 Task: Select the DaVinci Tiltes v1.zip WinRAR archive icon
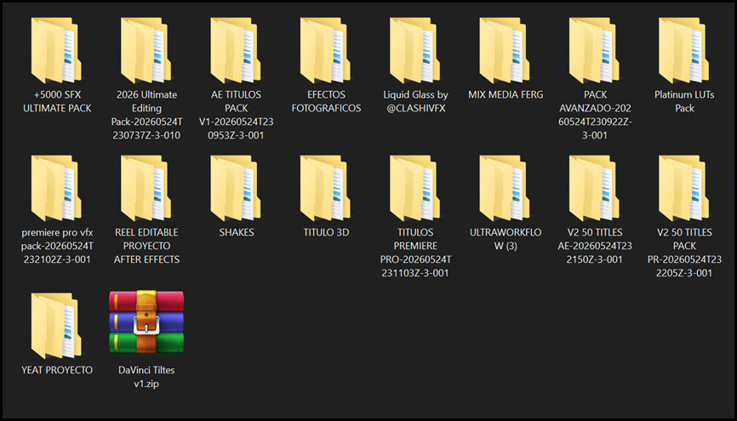pyautogui.click(x=146, y=322)
